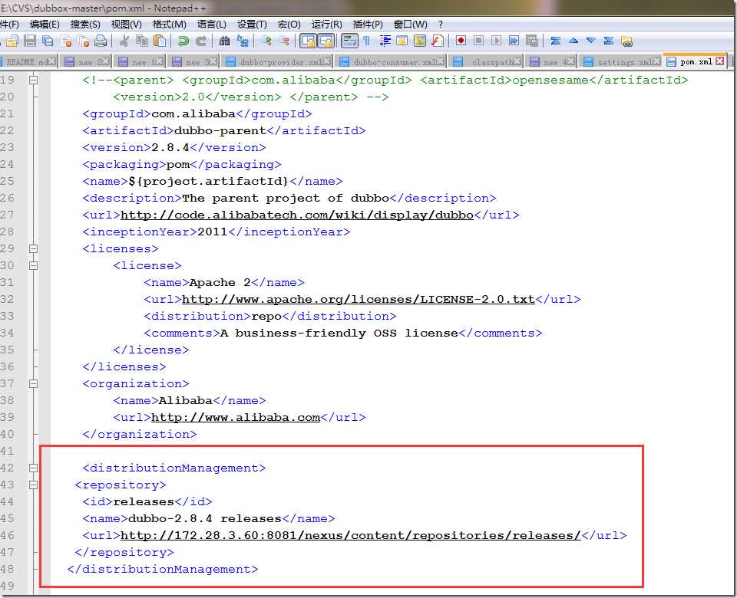Open the 语言(L) menu
737x598 pixels.
pyautogui.click(x=212, y=25)
